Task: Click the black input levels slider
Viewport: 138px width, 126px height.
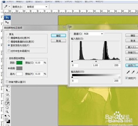Action: click(x=72, y=61)
